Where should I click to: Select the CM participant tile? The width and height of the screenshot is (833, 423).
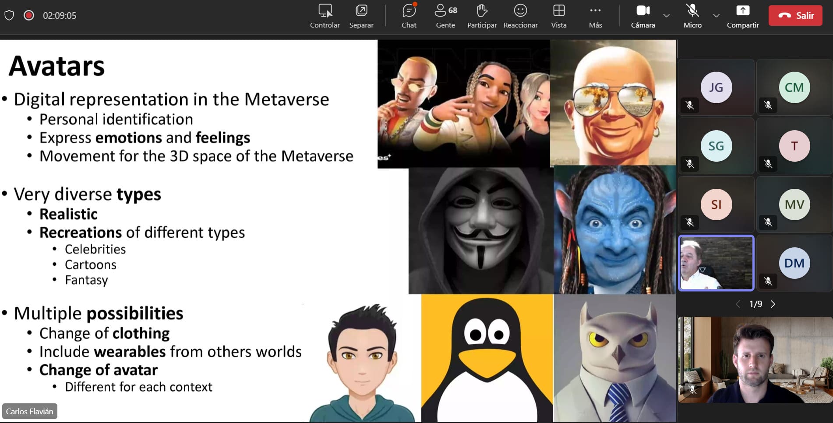pyautogui.click(x=794, y=87)
